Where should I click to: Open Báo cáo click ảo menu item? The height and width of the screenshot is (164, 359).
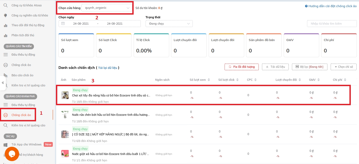tap(22, 75)
